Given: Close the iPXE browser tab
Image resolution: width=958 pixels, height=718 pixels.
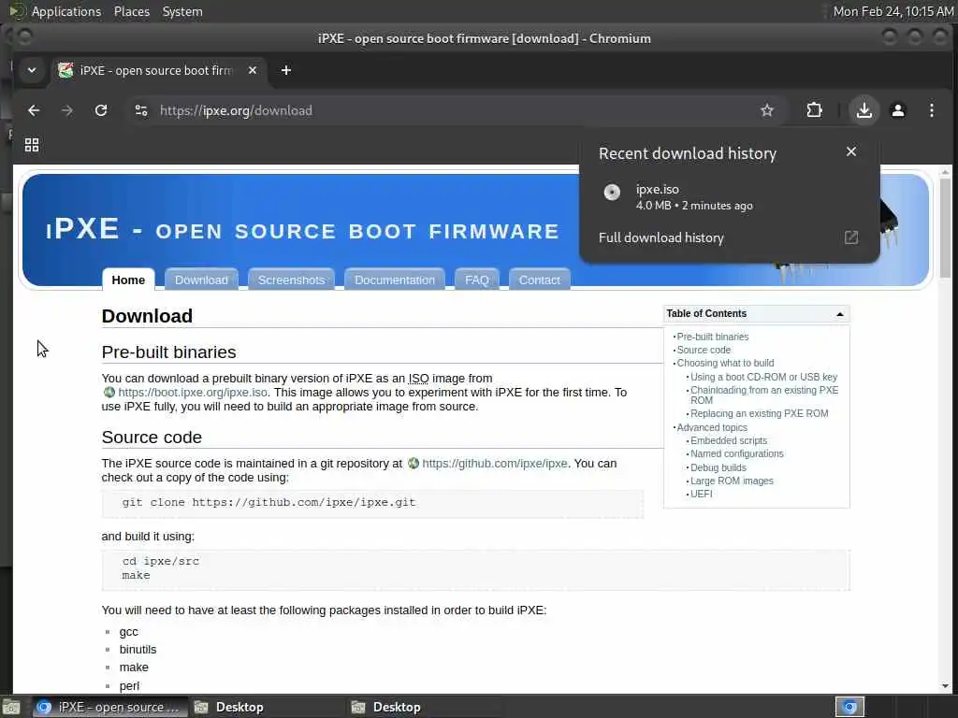Looking at the screenshot, I should [253, 70].
